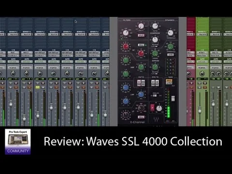Toggle the compressor fast attack switch

point(156,46)
